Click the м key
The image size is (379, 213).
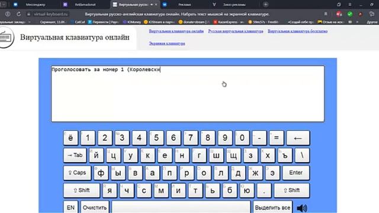[161, 191]
